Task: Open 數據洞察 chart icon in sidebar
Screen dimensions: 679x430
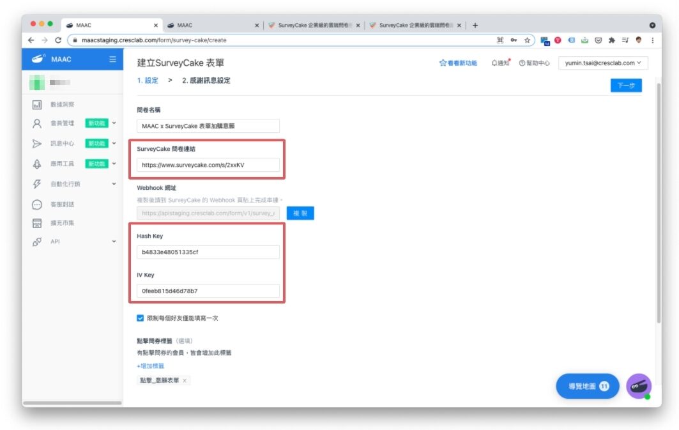Action: [37, 105]
